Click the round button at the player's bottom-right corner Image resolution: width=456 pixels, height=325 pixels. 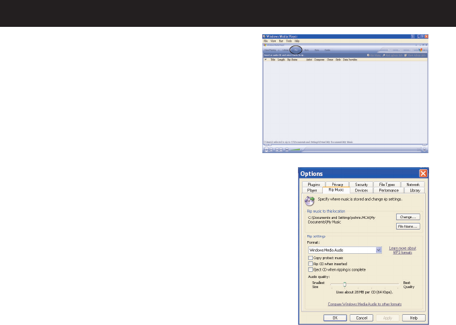tap(424, 150)
